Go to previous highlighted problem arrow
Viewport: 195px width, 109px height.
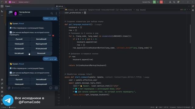tap(188, 10)
